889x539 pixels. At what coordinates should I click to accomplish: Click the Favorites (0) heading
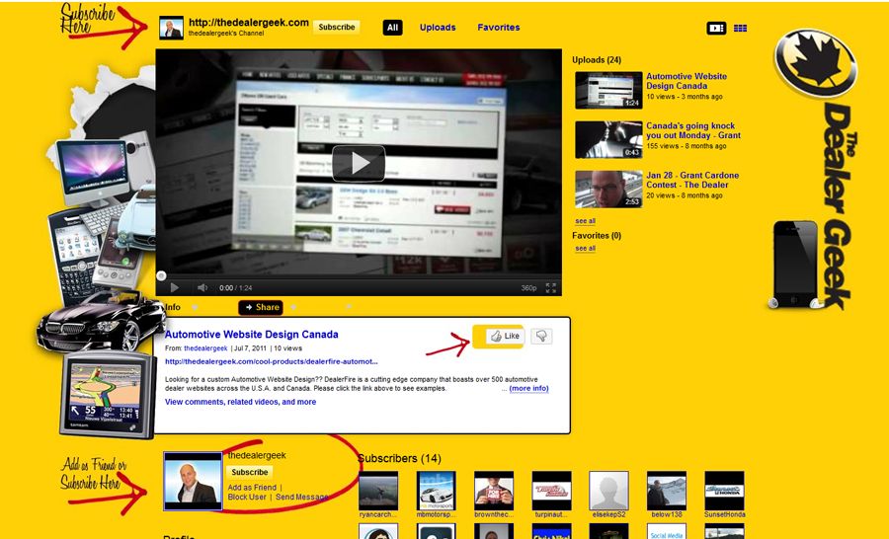[x=597, y=236]
